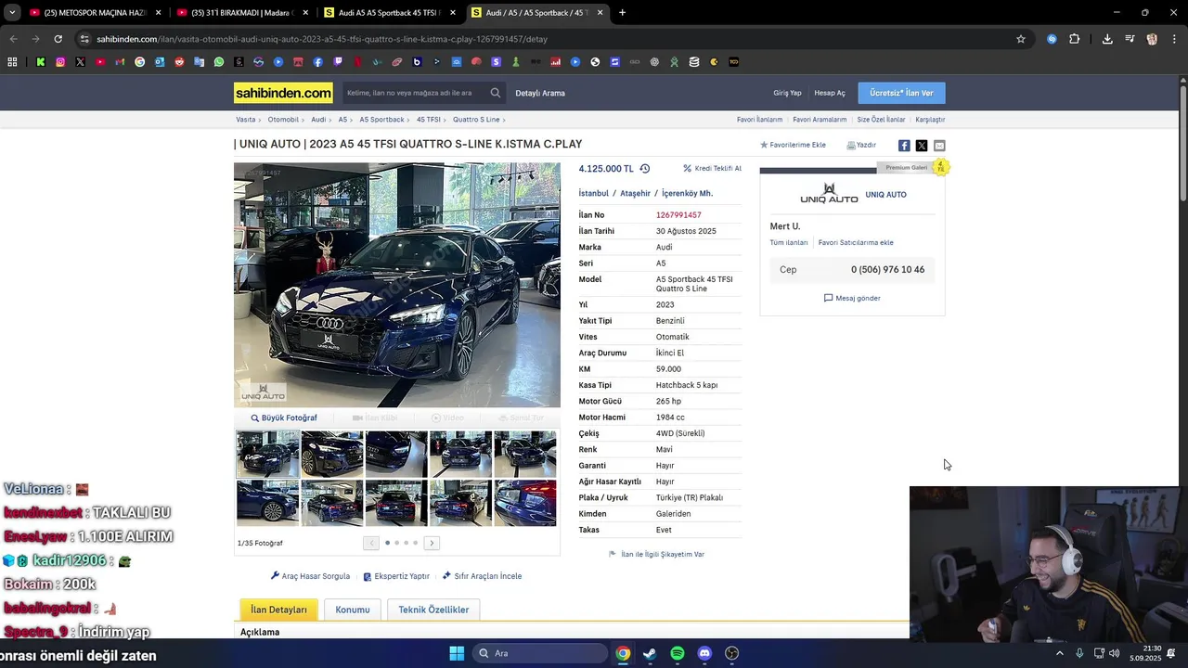
Task: Click Tüm ilanları seller link
Action: point(789,242)
